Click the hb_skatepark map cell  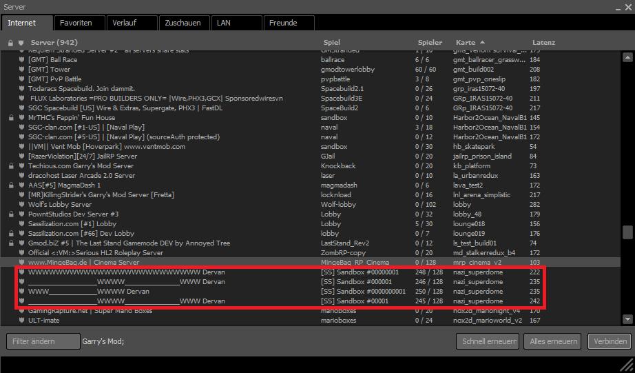[474, 146]
